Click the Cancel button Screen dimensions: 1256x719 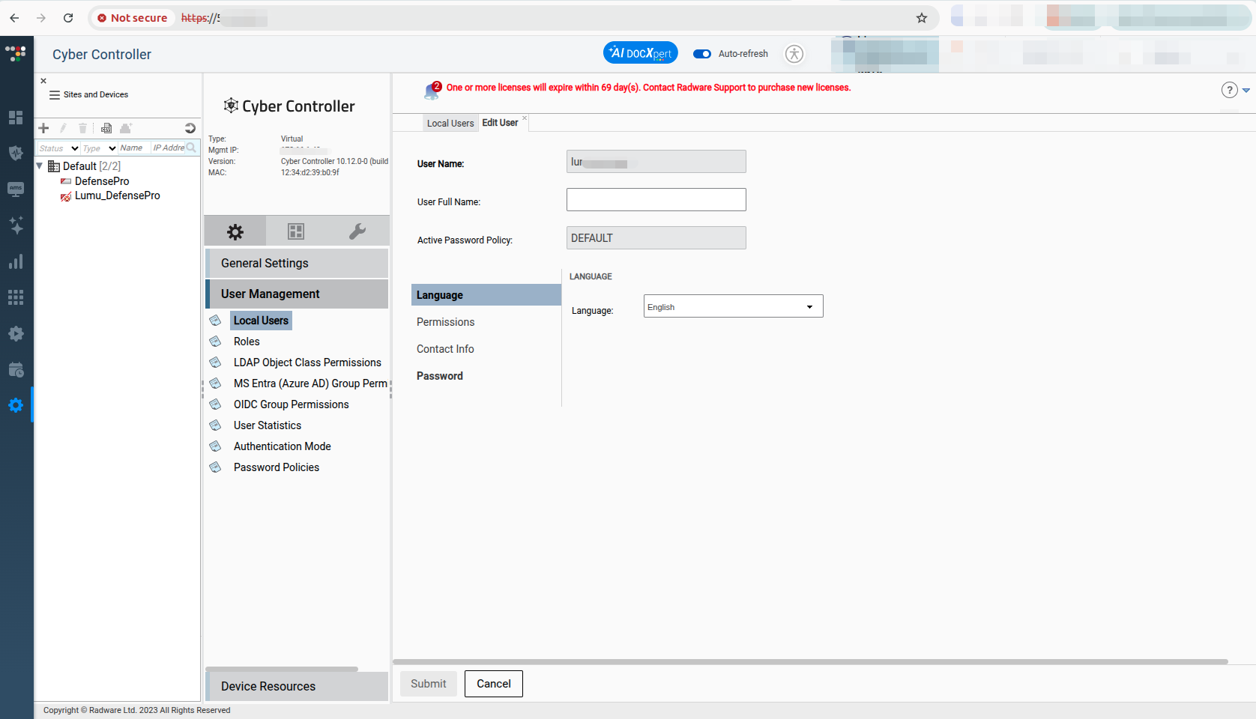pos(493,684)
